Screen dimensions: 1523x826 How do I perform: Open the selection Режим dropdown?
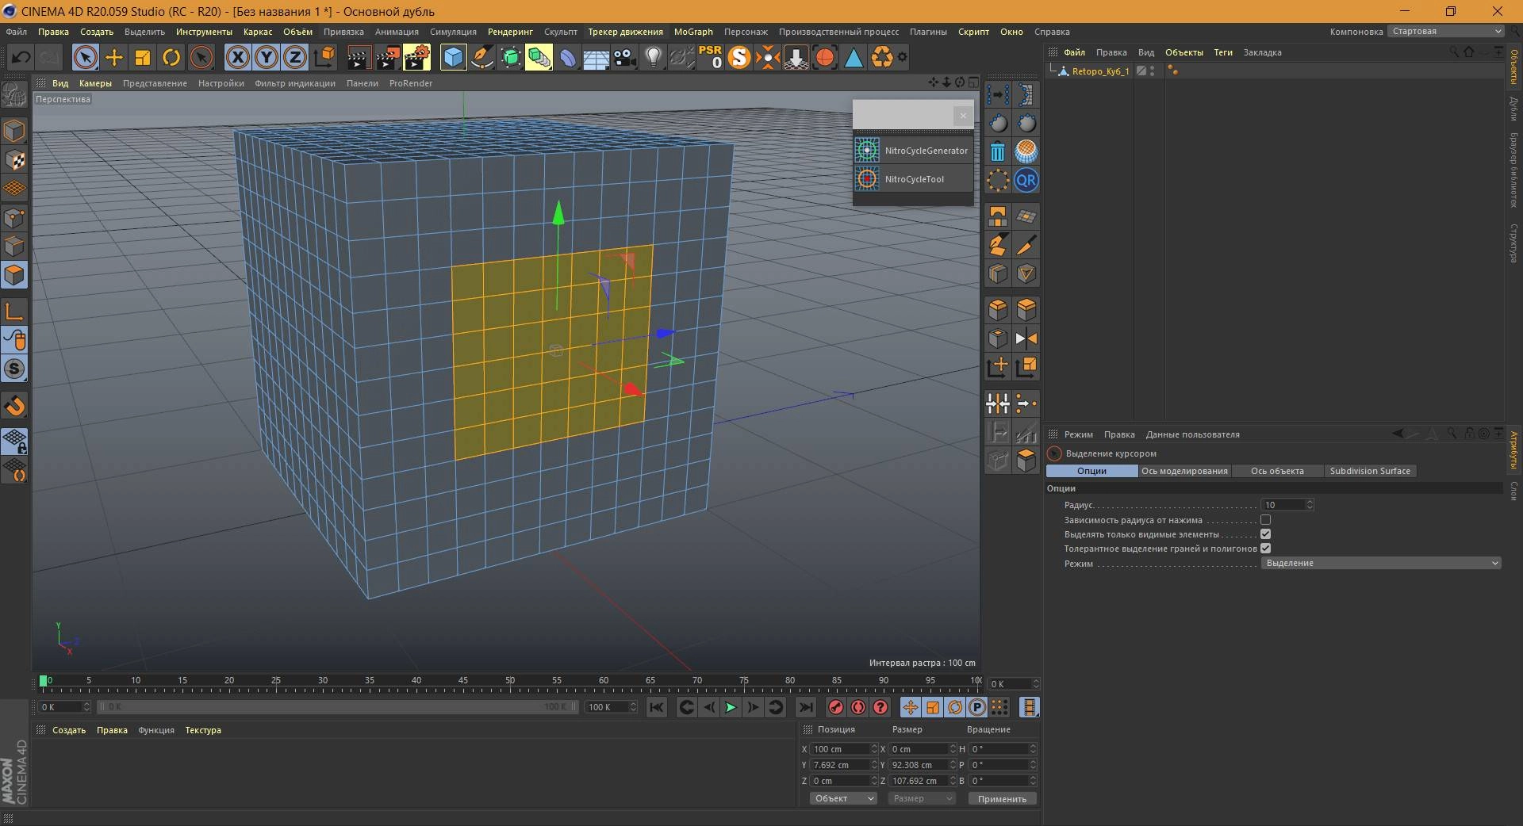[1380, 563]
